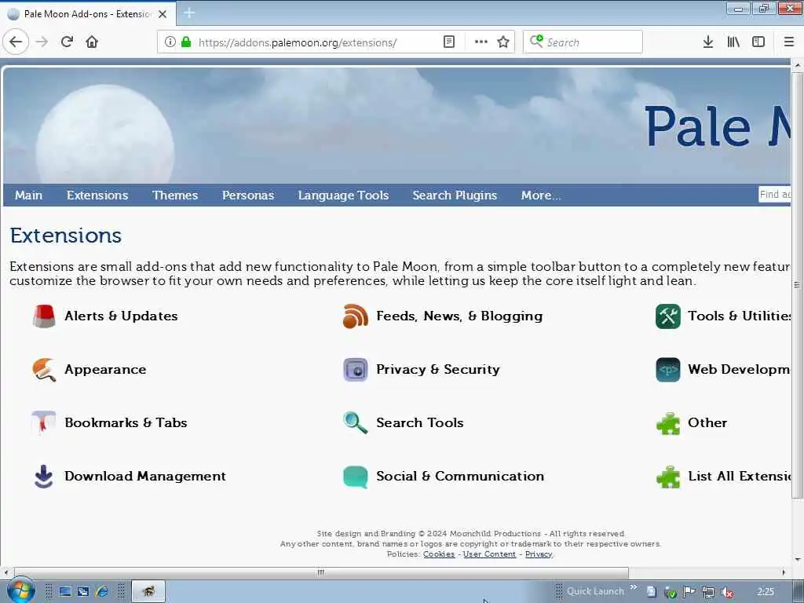
Task: Click the green padlock security icon
Action: [186, 42]
